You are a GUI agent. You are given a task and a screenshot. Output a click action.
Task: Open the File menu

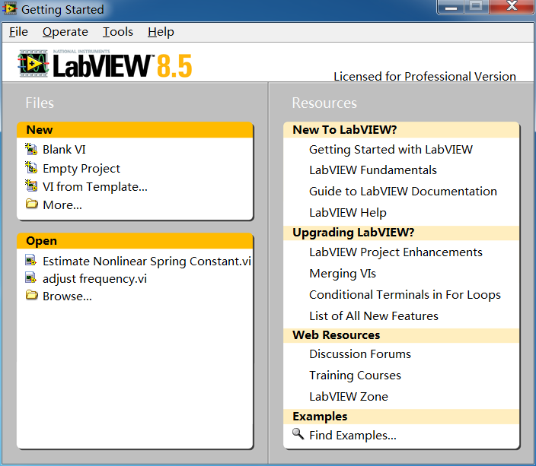[x=18, y=32]
